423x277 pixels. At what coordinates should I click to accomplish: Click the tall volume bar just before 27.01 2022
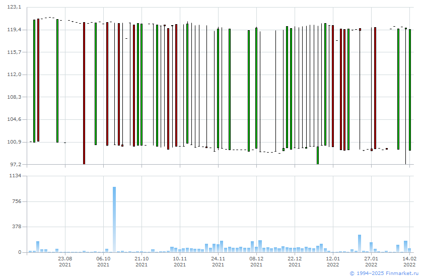click(360, 244)
